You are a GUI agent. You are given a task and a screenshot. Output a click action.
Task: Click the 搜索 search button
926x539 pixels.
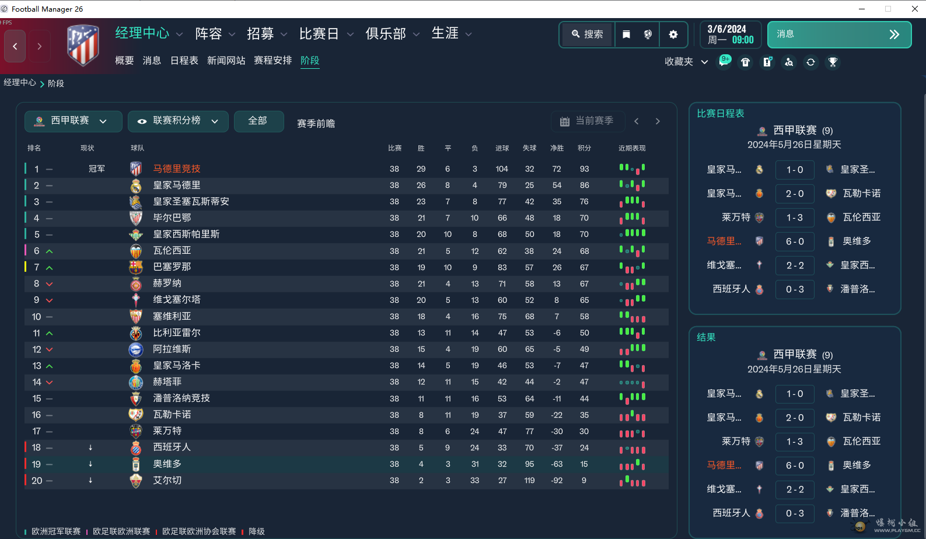pyautogui.click(x=588, y=34)
